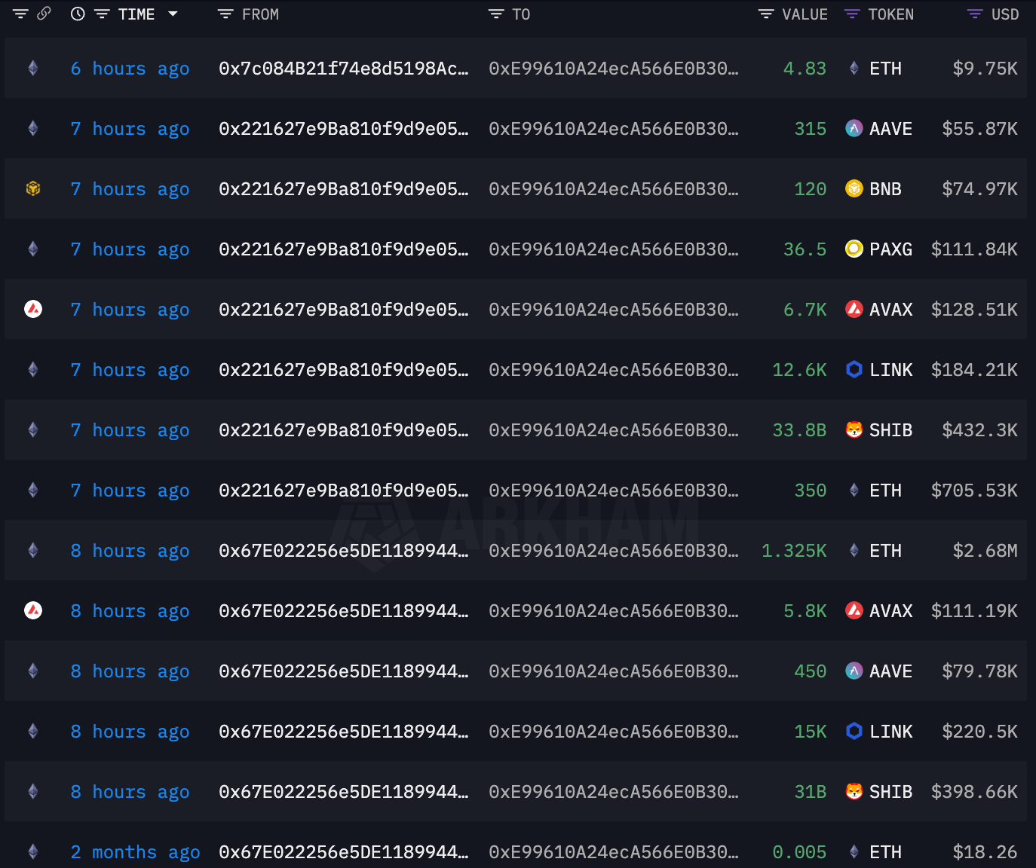This screenshot has height=868, width=1036.
Task: Click the USD column header
Action: point(1005,14)
